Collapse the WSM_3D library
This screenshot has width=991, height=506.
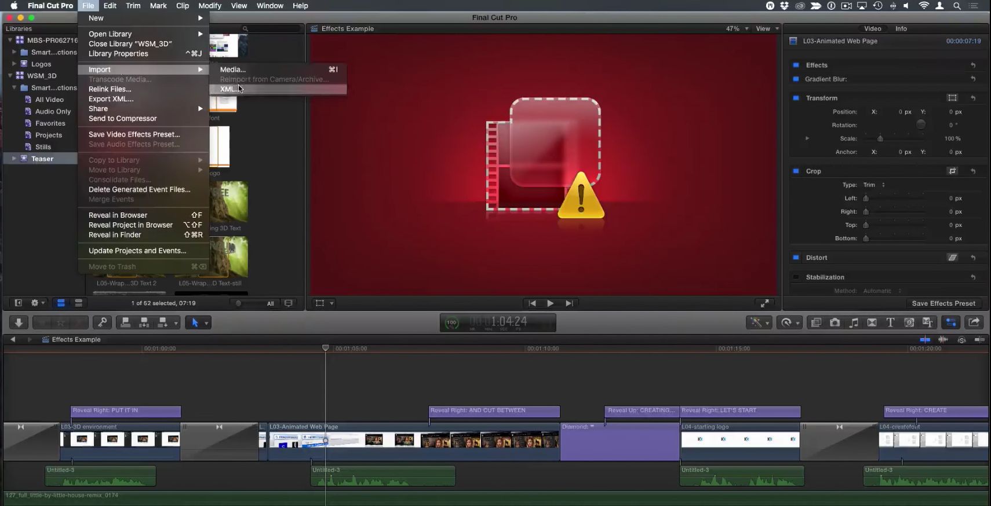(10, 75)
